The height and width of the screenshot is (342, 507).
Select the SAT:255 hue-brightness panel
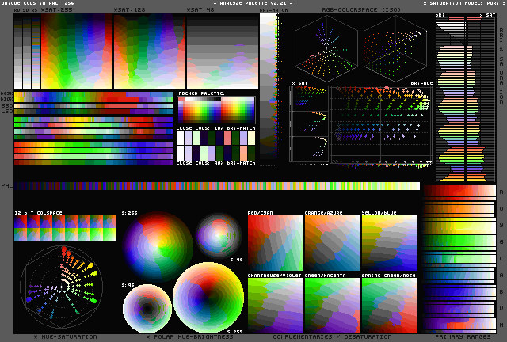click(x=77, y=50)
